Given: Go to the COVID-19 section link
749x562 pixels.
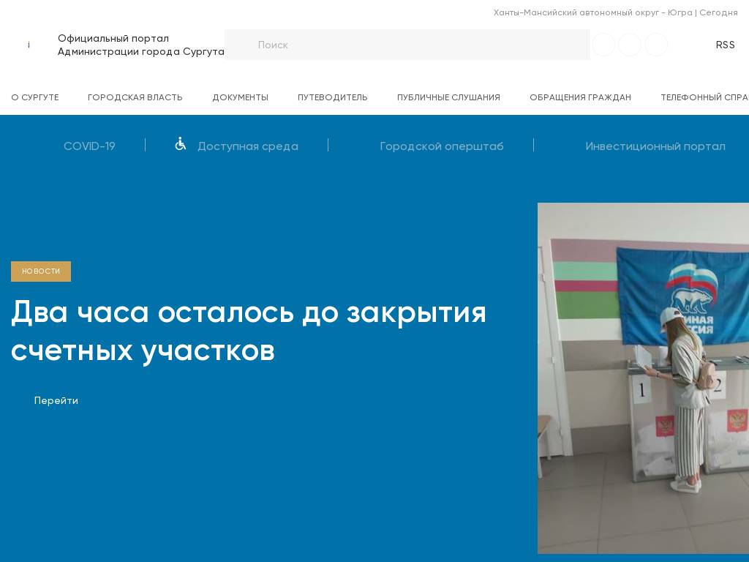Looking at the screenshot, I should coord(89,146).
